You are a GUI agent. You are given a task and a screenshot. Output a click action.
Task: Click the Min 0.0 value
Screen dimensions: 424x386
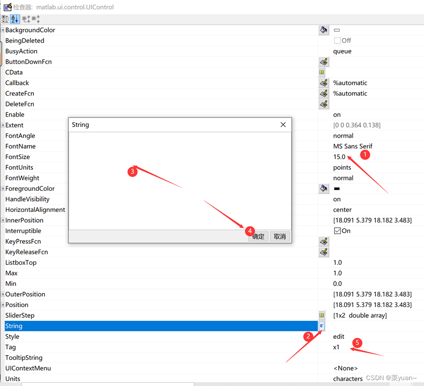337,283
